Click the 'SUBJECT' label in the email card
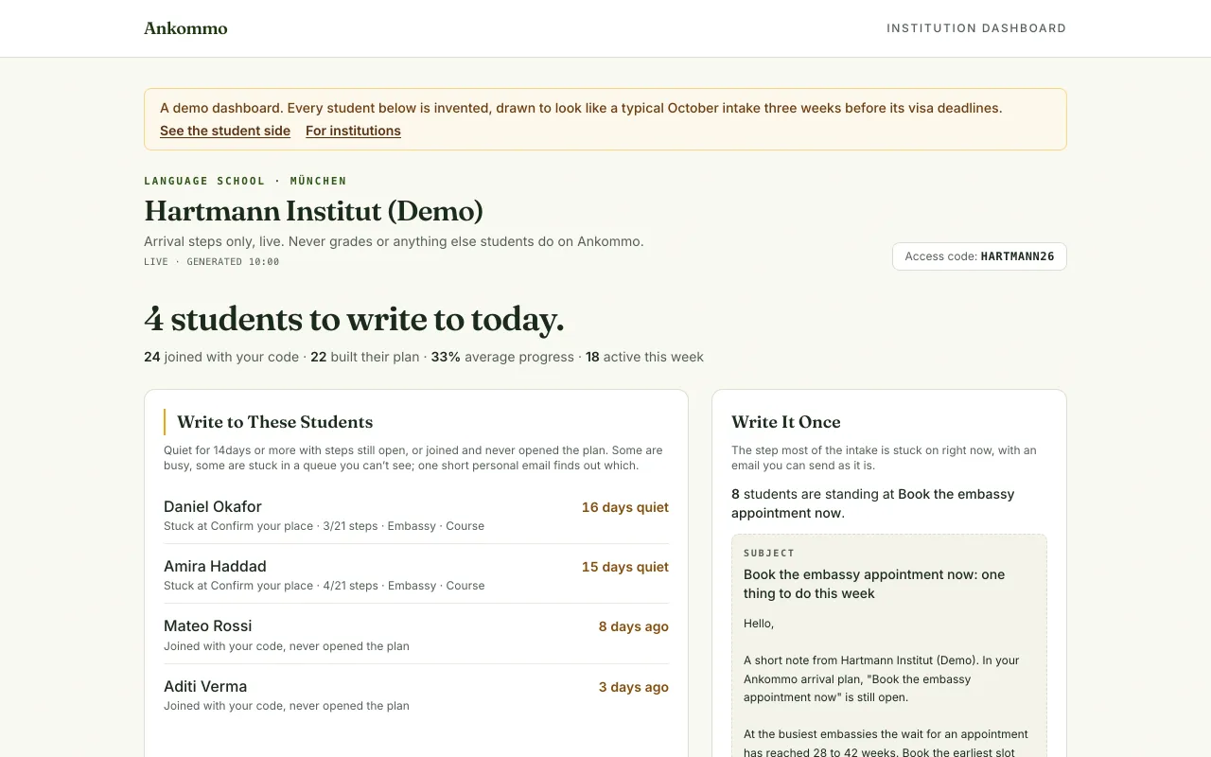Screen dimensions: 1211x757 coord(769,553)
